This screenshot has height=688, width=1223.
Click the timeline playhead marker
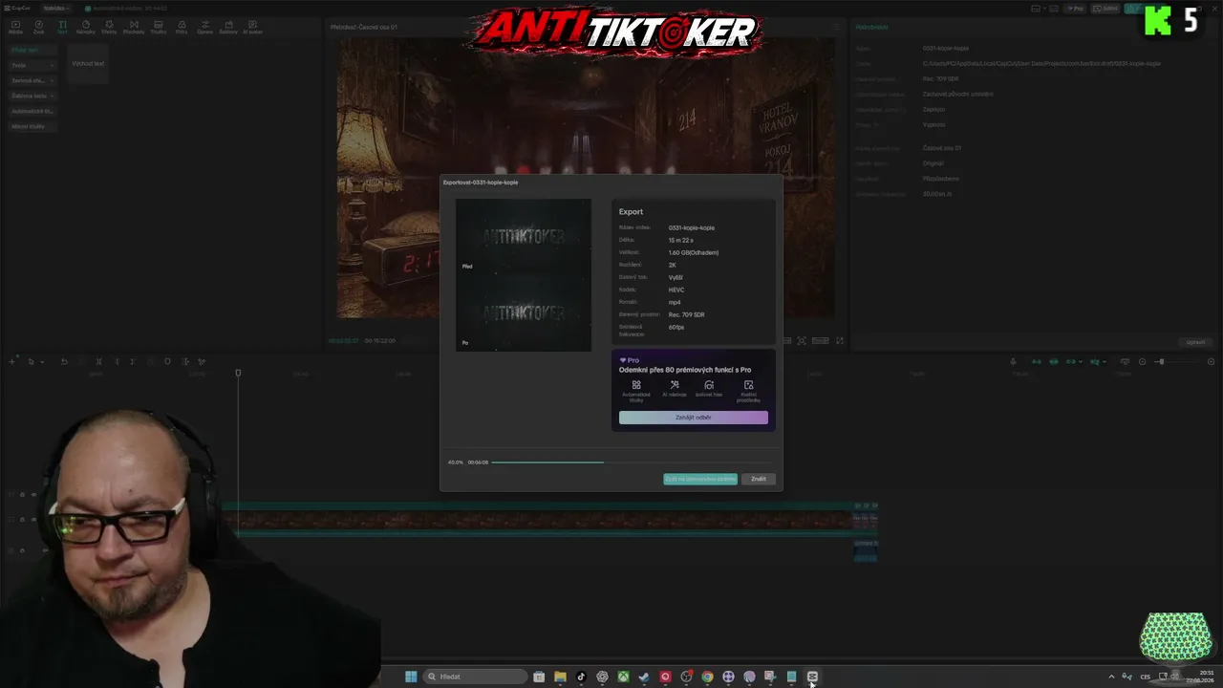pos(238,373)
